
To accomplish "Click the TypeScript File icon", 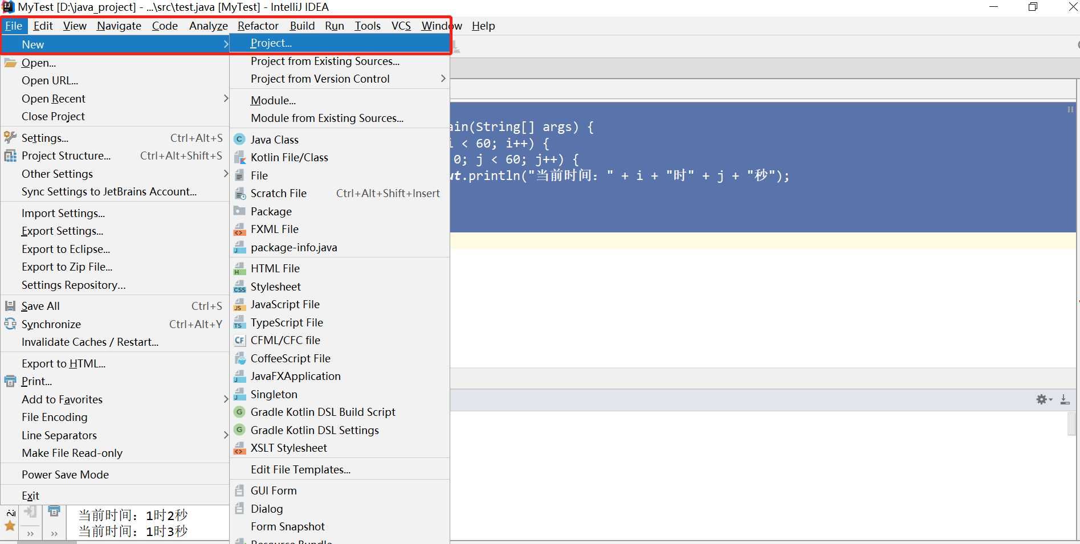I will pyautogui.click(x=240, y=322).
